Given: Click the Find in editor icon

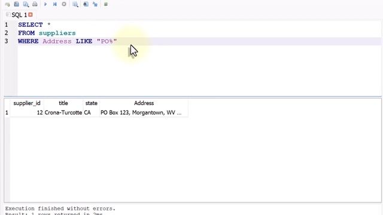Looking at the screenshot, I should (75, 4).
